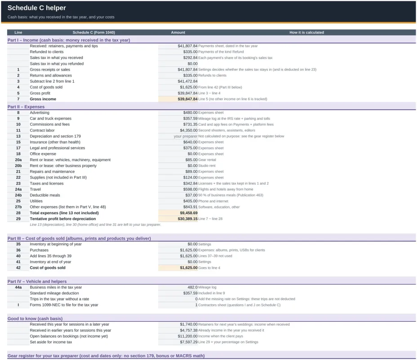Click the 'Trips in the tax year without a rate' label
The image size is (417, 360).
click(x=59, y=299)
